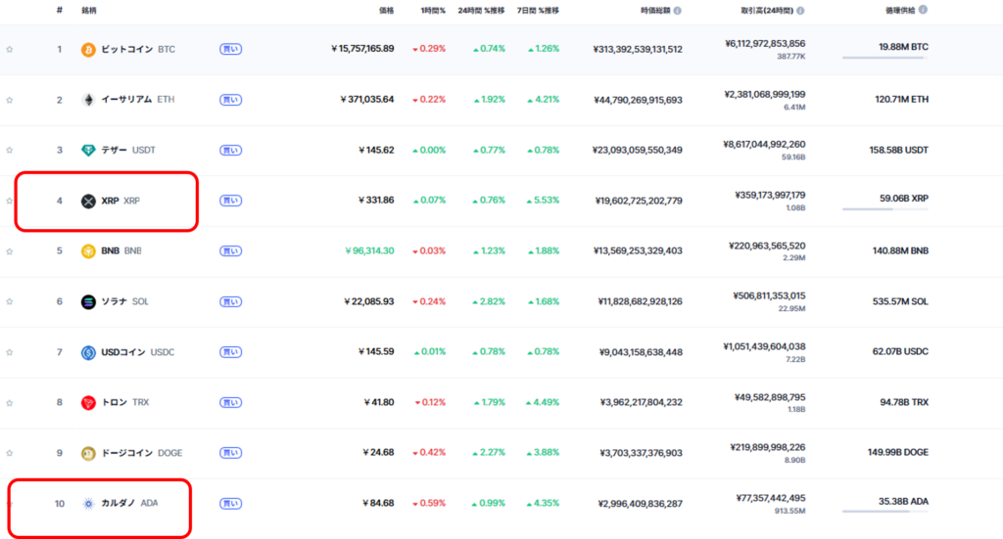This screenshot has width=1003, height=539.
Task: Toggle the watchlist star for BNB
Action: tap(10, 251)
